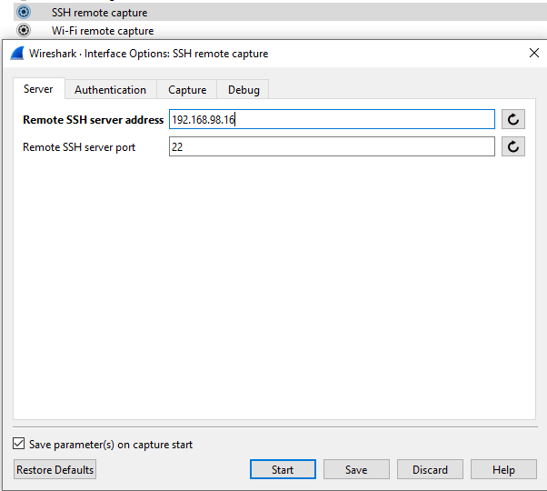Open Wi-Fi remote capture gear settings icon
The width and height of the screenshot is (547, 491).
click(24, 30)
